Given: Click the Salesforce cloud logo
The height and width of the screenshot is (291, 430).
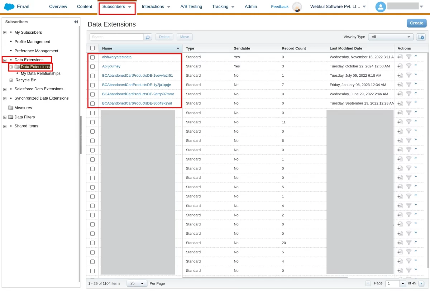Looking at the screenshot, I should click(9, 6).
